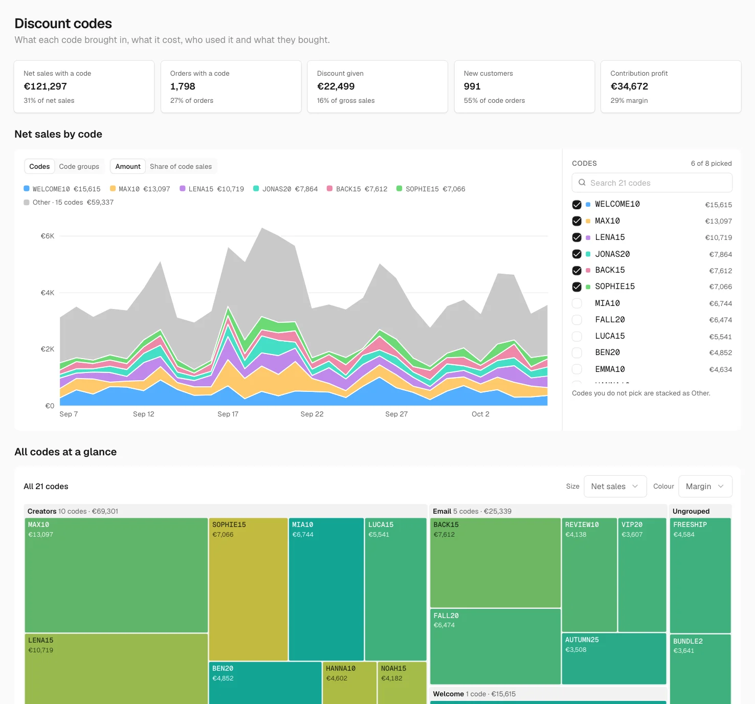Switch to the Code groups tab
The height and width of the screenshot is (704, 755).
click(79, 166)
